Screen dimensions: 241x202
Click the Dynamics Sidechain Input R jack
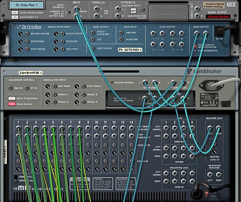(x=118, y=16)
